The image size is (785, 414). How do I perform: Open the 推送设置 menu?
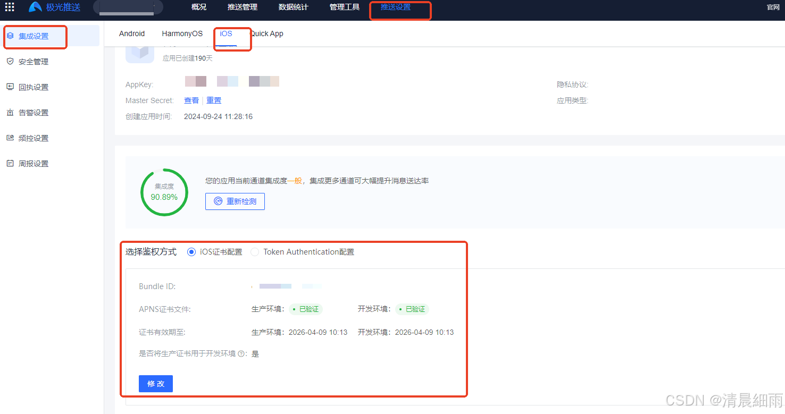[x=396, y=7]
